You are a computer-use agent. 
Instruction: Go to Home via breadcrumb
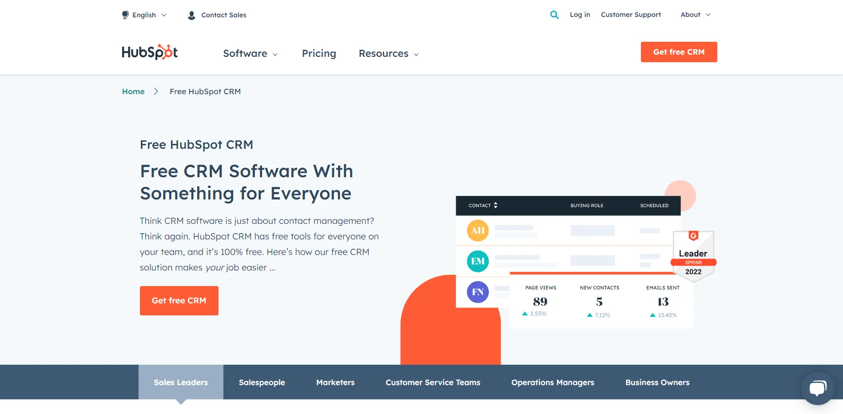pyautogui.click(x=133, y=92)
